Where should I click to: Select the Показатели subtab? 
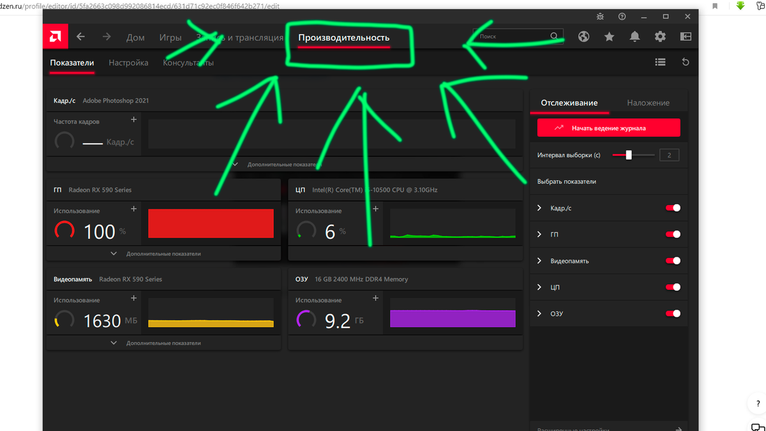tap(72, 63)
